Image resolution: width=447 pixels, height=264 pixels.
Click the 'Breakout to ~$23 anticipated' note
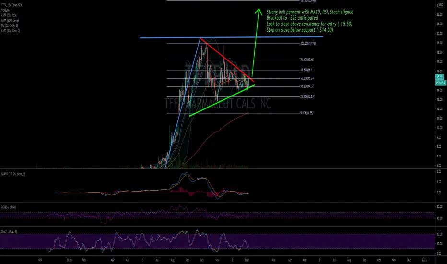point(292,18)
